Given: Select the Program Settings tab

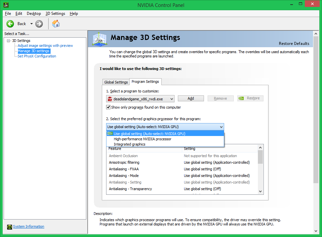Looking at the screenshot, I should 145,82.
